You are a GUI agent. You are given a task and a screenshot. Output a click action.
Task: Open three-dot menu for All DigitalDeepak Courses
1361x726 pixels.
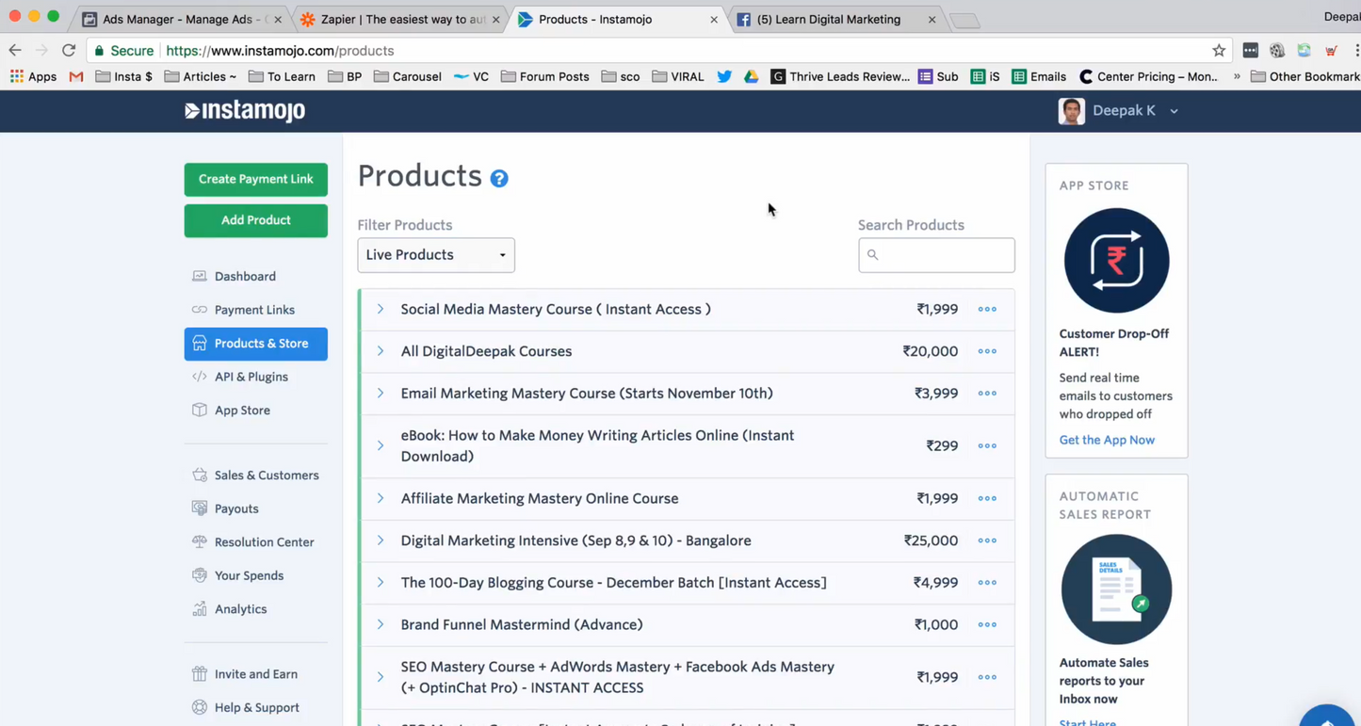[x=987, y=351]
